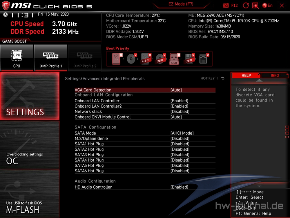Click the F1: General Help hint

tap(253, 214)
